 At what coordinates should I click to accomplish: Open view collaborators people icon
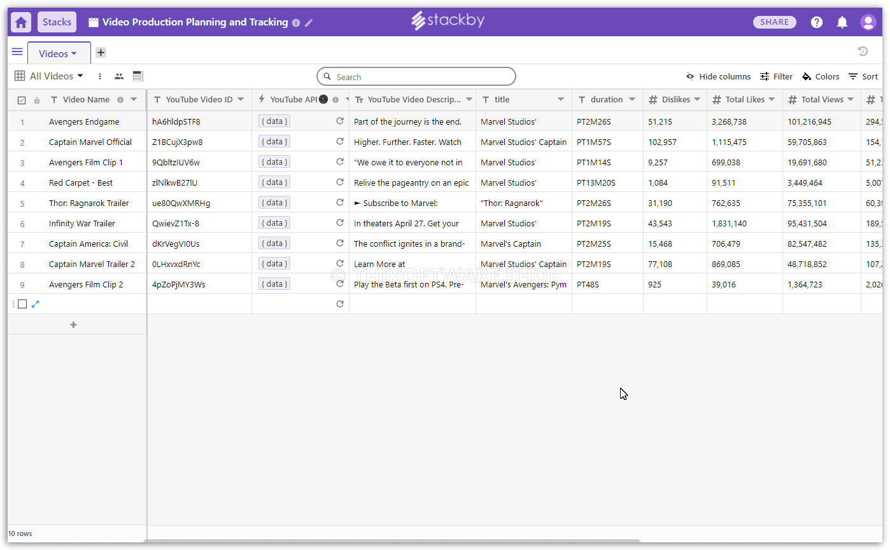[x=119, y=76]
